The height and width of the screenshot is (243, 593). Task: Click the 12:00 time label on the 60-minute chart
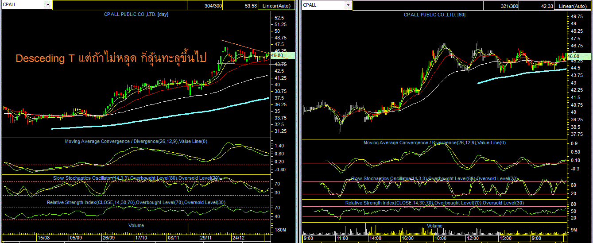tap(472, 238)
